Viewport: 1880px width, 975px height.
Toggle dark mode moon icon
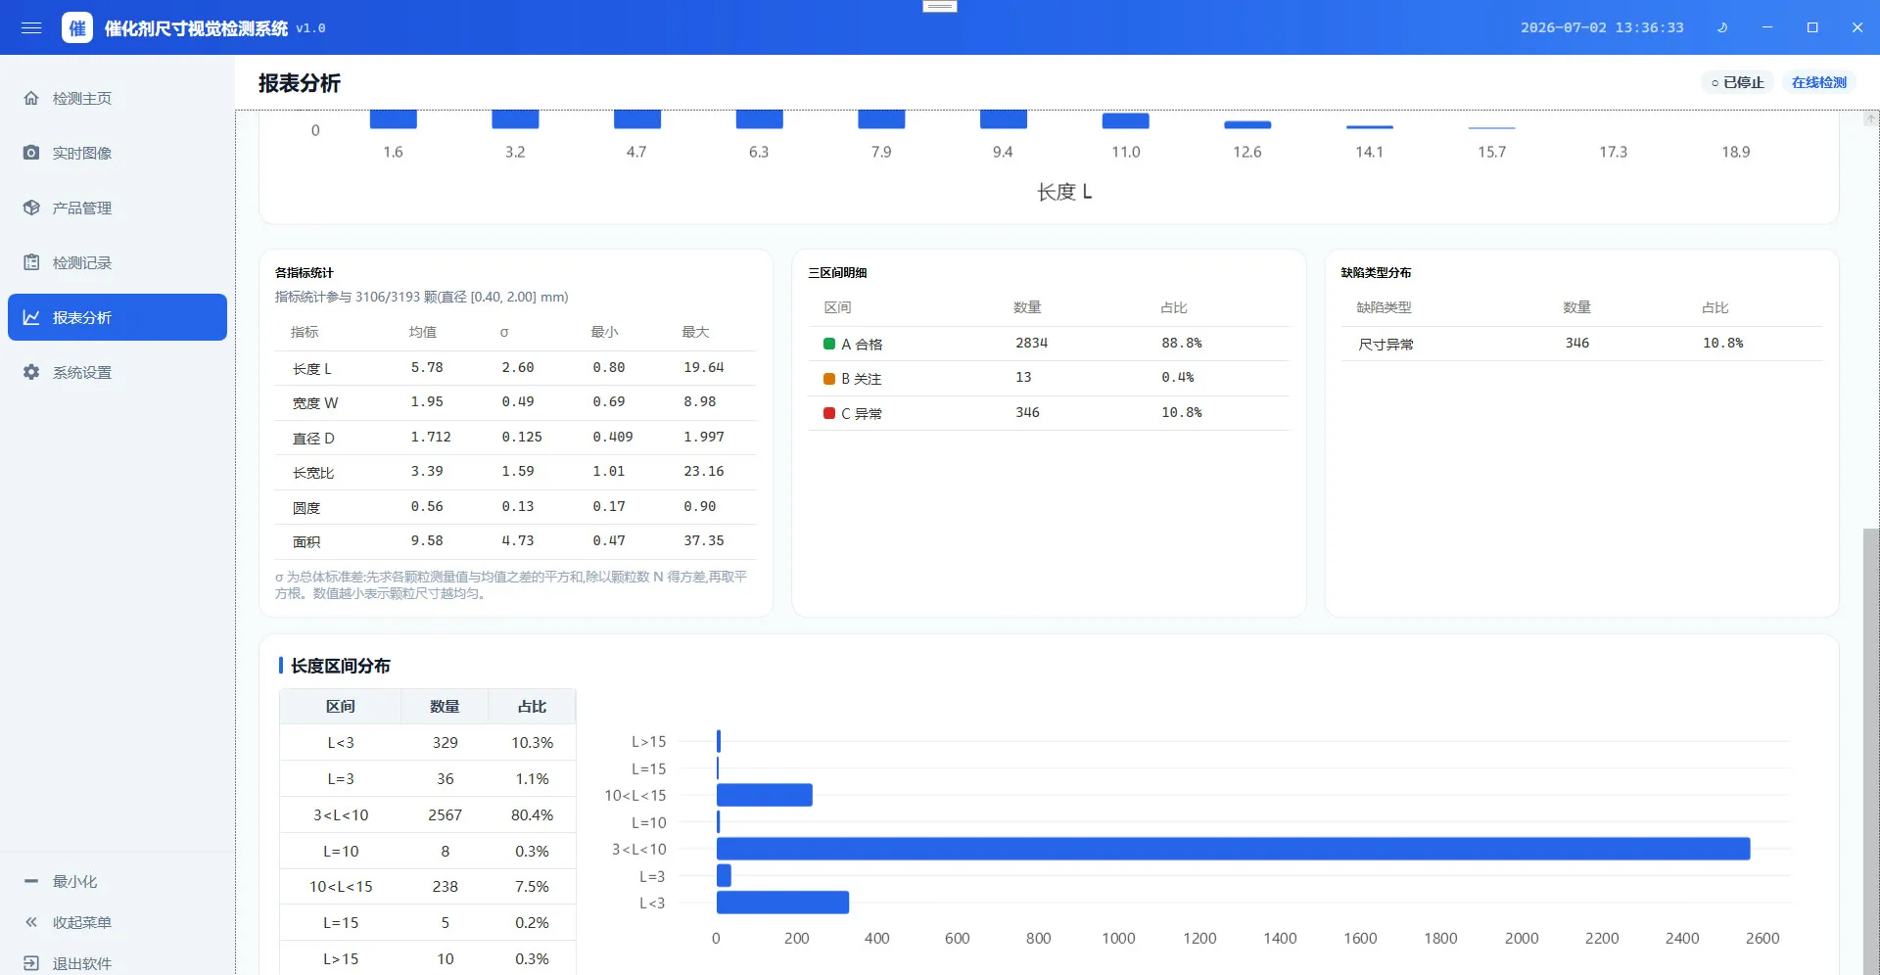pos(1722,27)
